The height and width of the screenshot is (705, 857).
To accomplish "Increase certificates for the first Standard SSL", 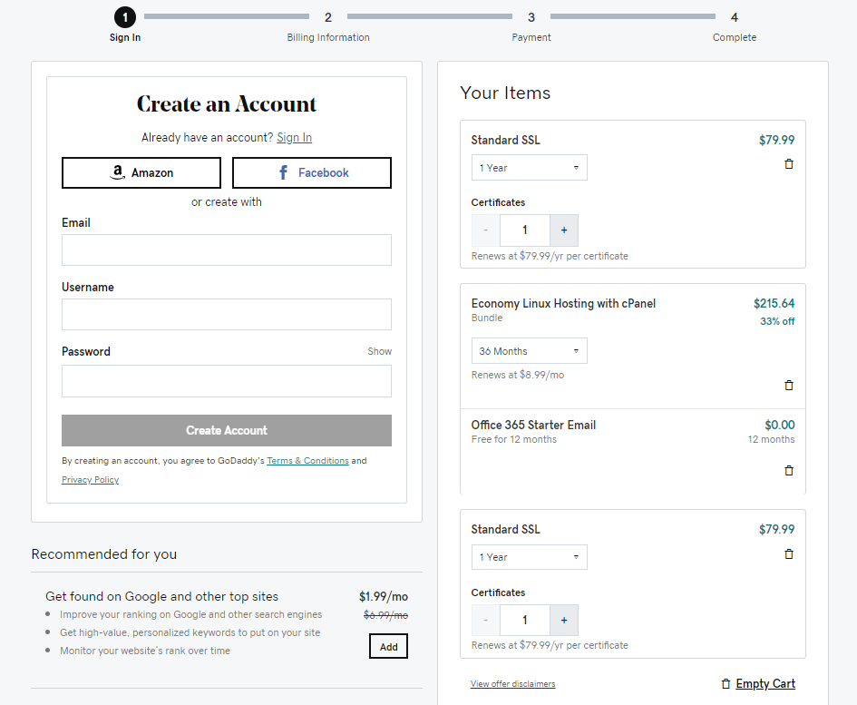I will (x=564, y=230).
